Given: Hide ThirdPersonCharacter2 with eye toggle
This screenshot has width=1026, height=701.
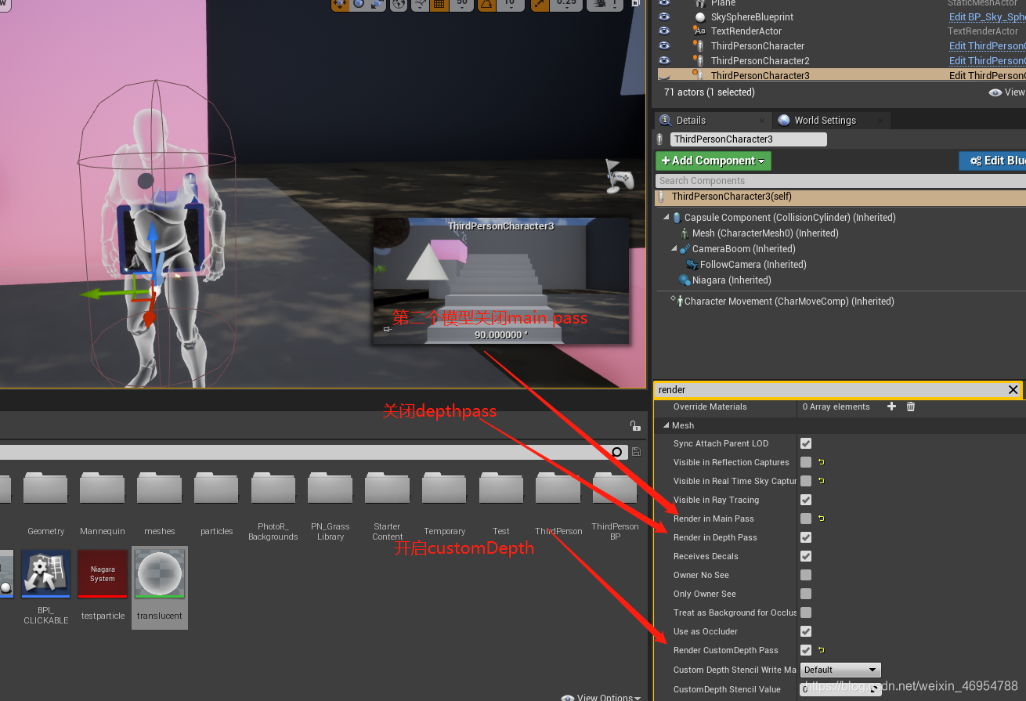Looking at the screenshot, I should pyautogui.click(x=663, y=60).
